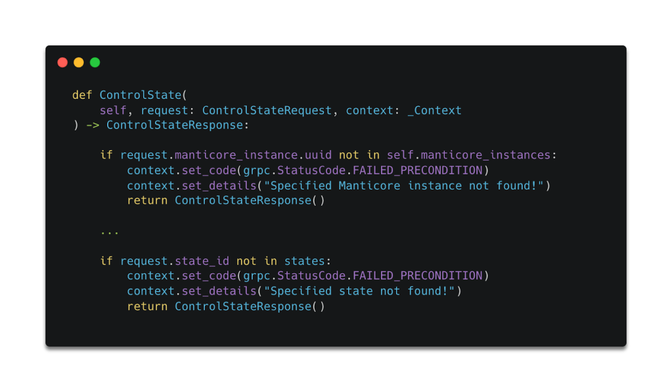Select the ControlState function name
Image resolution: width=672 pixels, height=392 pixels.
coord(140,95)
